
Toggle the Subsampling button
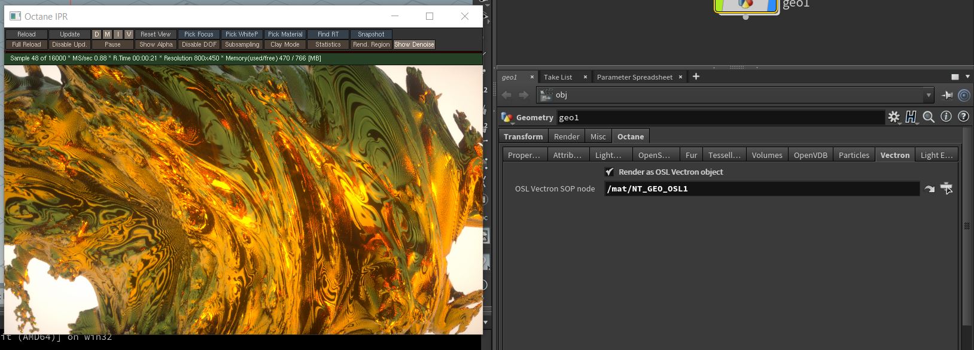coord(242,44)
